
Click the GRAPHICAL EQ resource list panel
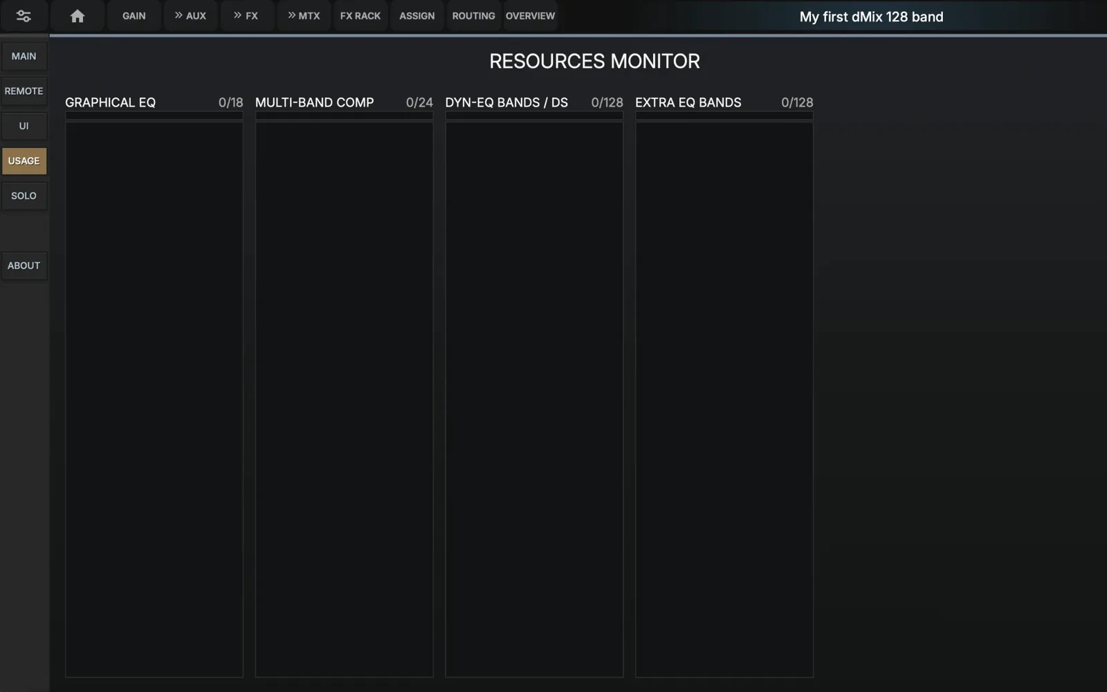154,400
